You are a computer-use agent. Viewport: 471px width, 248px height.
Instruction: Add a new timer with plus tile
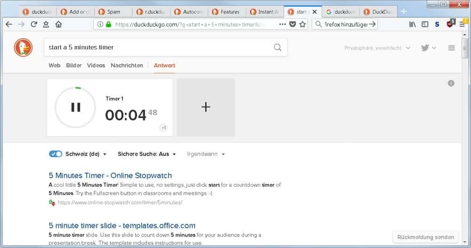[205, 107]
